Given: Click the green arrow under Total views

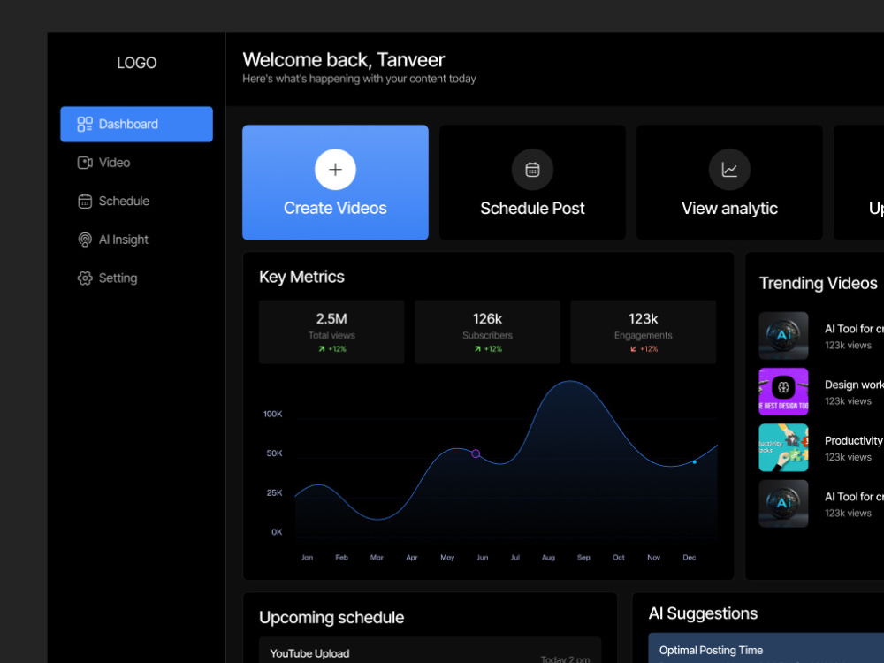Looking at the screenshot, I should [322, 349].
